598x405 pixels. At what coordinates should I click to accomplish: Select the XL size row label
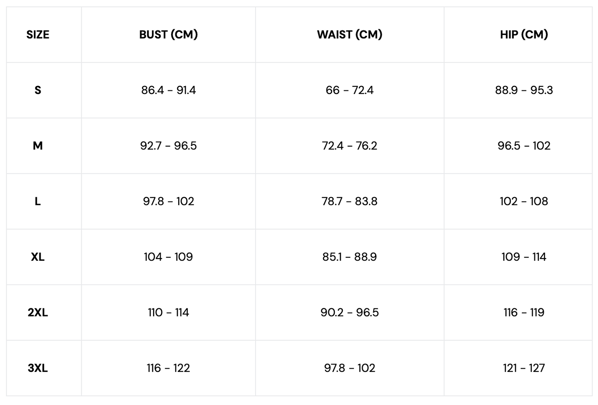[38, 257]
